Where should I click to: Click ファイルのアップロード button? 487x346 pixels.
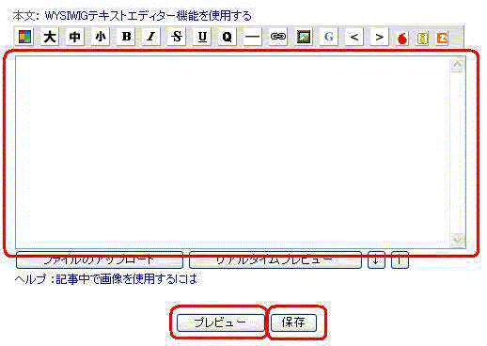click(100, 259)
